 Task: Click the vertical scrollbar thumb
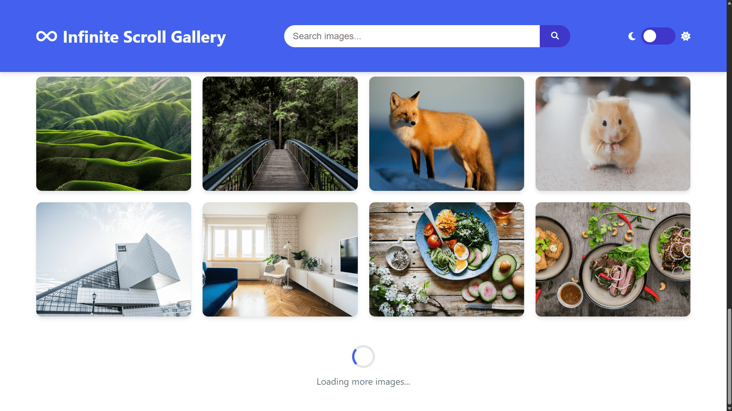(x=729, y=357)
